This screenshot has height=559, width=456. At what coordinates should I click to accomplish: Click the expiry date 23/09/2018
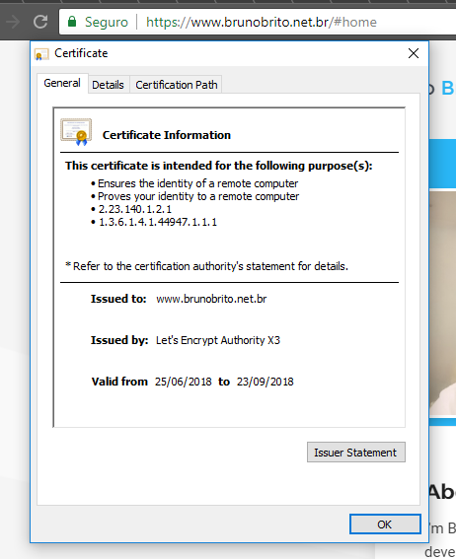point(266,382)
